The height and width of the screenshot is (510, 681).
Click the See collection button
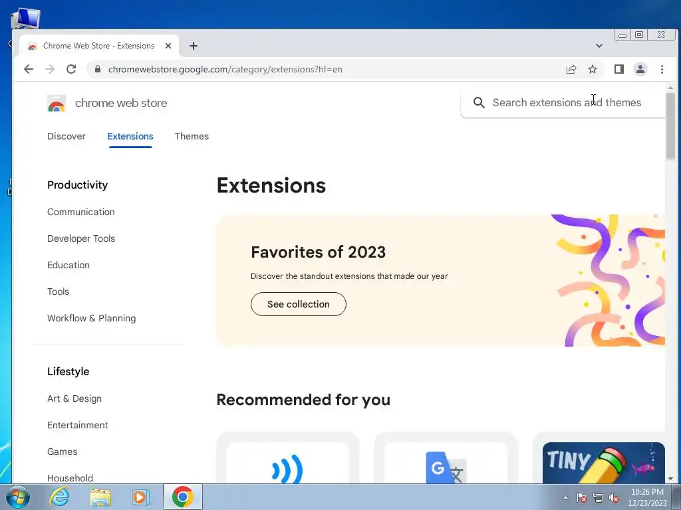[299, 304]
